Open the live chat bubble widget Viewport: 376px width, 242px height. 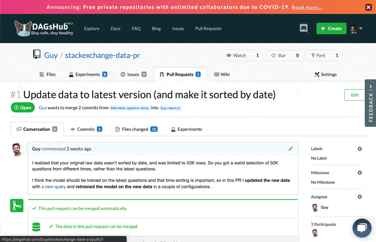pyautogui.click(x=362, y=227)
